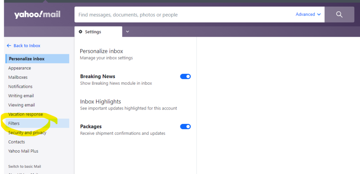Open Writing email settings
The height and width of the screenshot is (174, 360).
point(21,96)
